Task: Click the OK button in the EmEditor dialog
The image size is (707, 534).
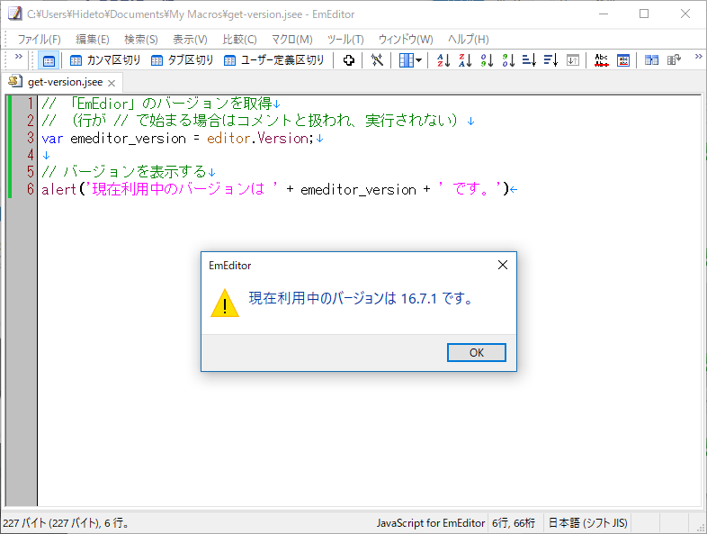Action: click(476, 352)
